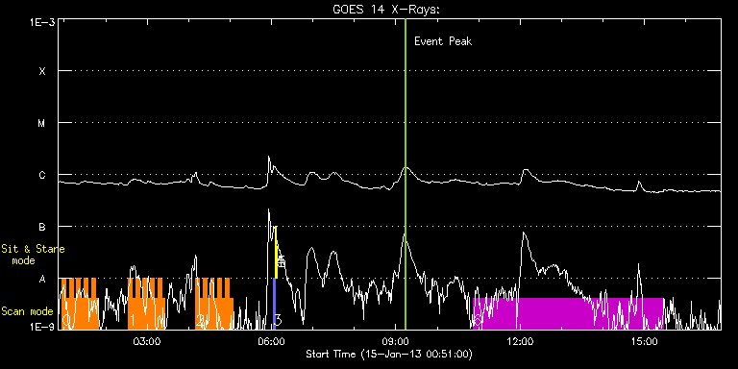Select orange scan block numbered 1

pyautogui.click(x=146, y=304)
